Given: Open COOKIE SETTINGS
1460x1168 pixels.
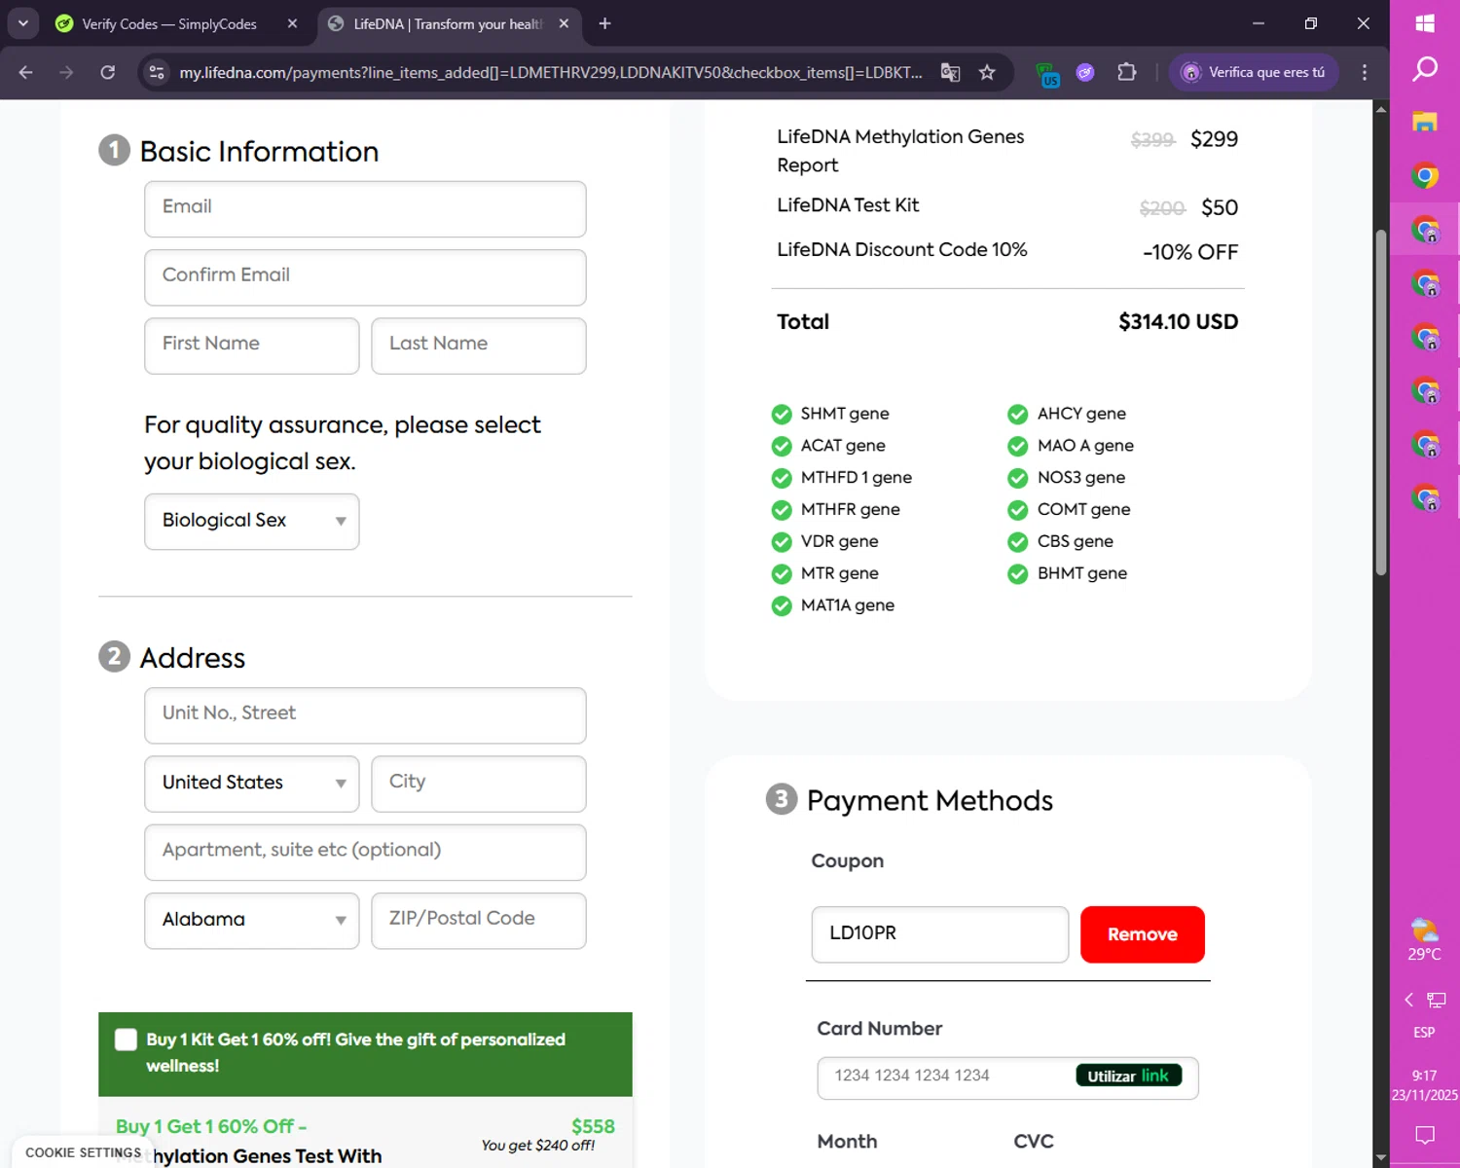Looking at the screenshot, I should (83, 1152).
